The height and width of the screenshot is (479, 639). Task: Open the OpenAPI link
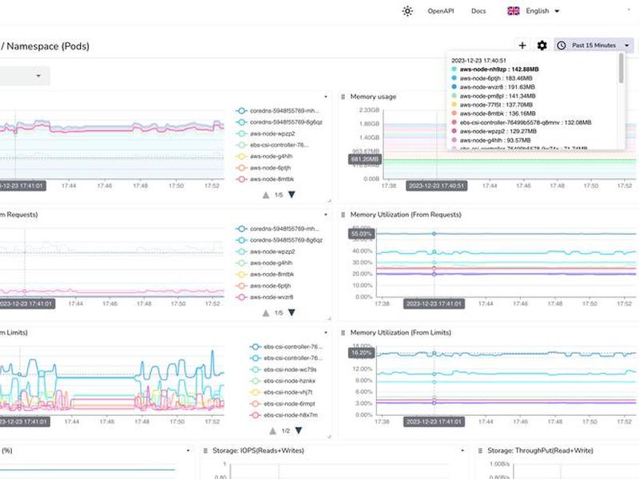[x=441, y=11]
